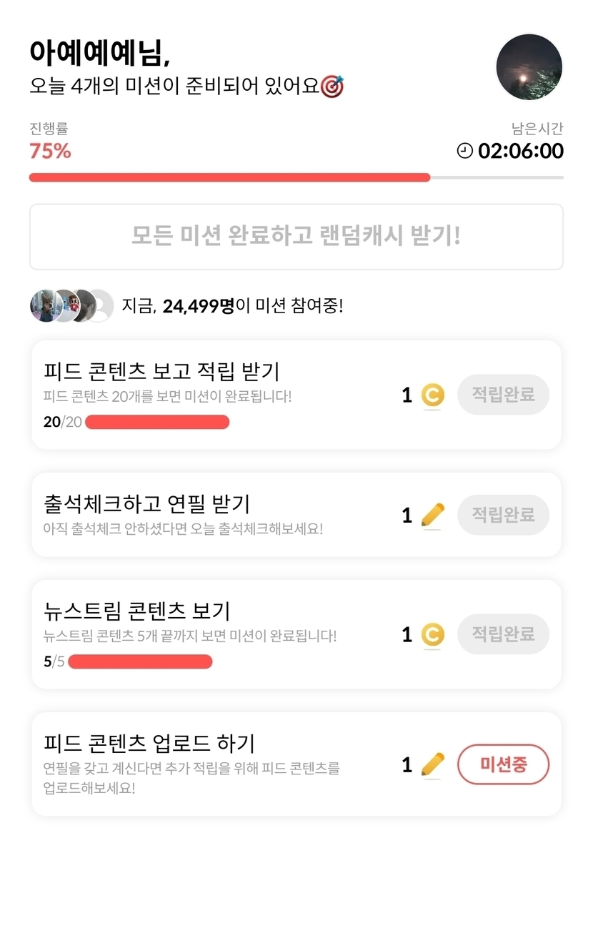Click the 20/20 feed content progress bar

point(157,422)
